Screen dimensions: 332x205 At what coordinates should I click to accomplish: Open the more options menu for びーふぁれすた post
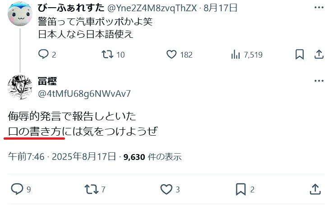pyautogui.click(x=319, y=7)
